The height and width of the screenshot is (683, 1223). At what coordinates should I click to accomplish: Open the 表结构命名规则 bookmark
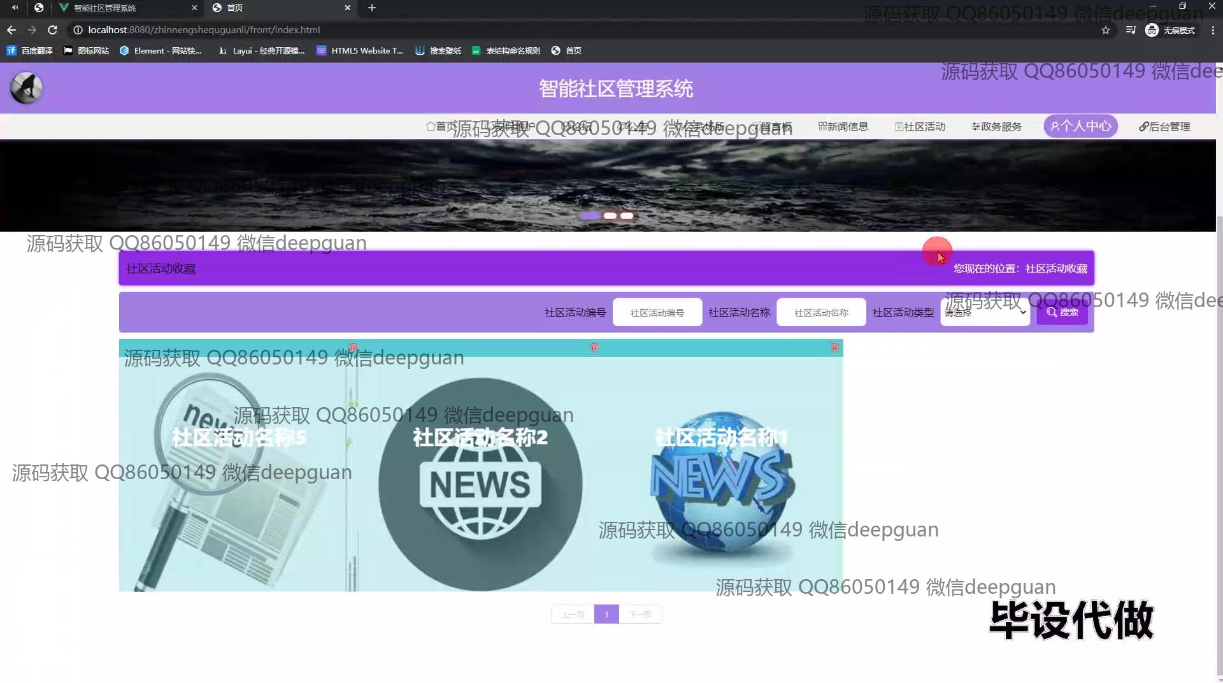click(x=506, y=50)
